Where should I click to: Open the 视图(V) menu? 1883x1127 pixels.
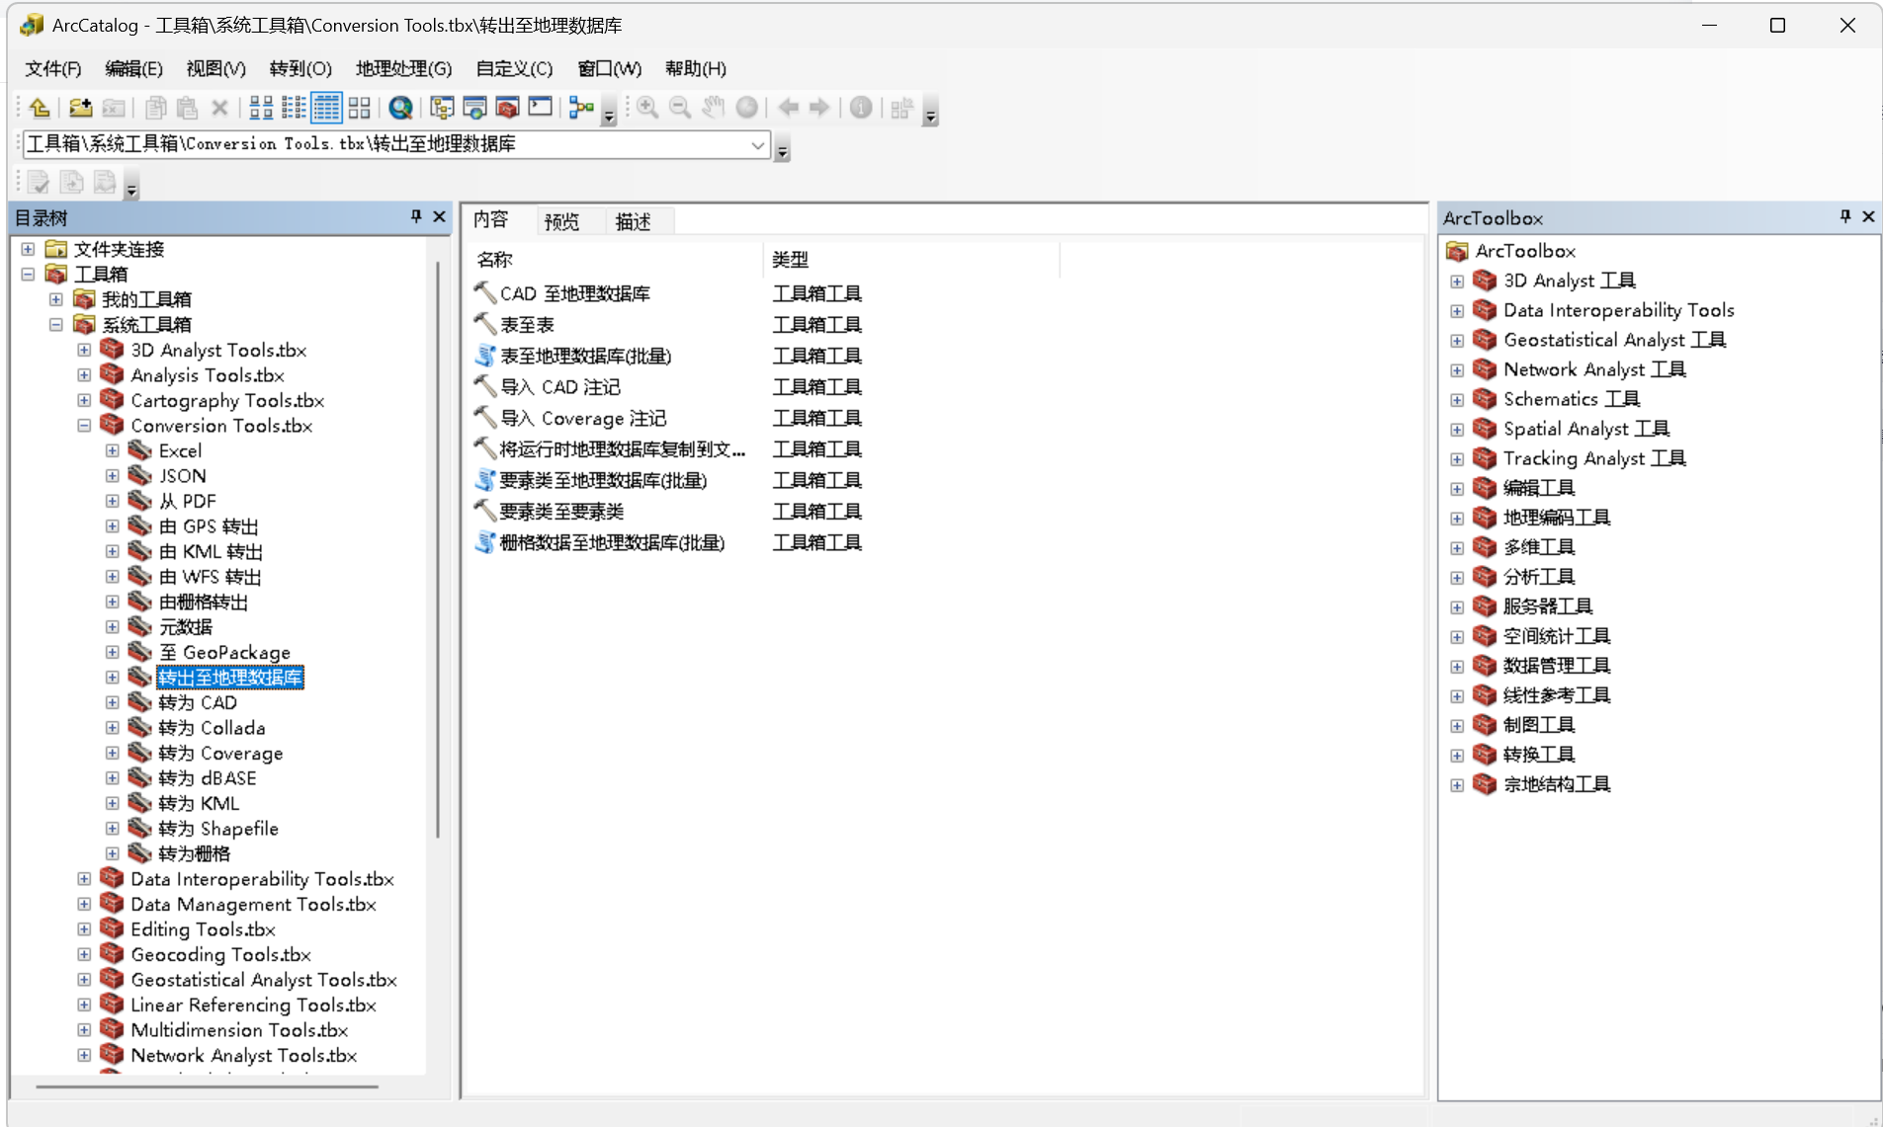[x=215, y=68]
